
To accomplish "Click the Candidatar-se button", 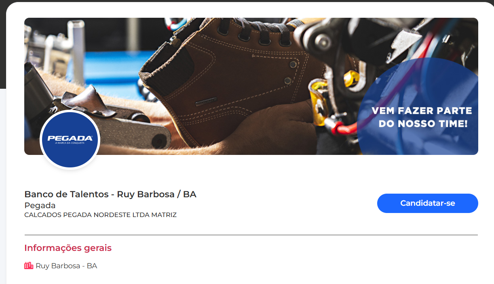I will click(x=427, y=203).
